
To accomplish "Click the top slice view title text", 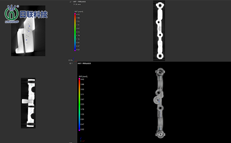I will pyautogui.click(x=78, y=2).
